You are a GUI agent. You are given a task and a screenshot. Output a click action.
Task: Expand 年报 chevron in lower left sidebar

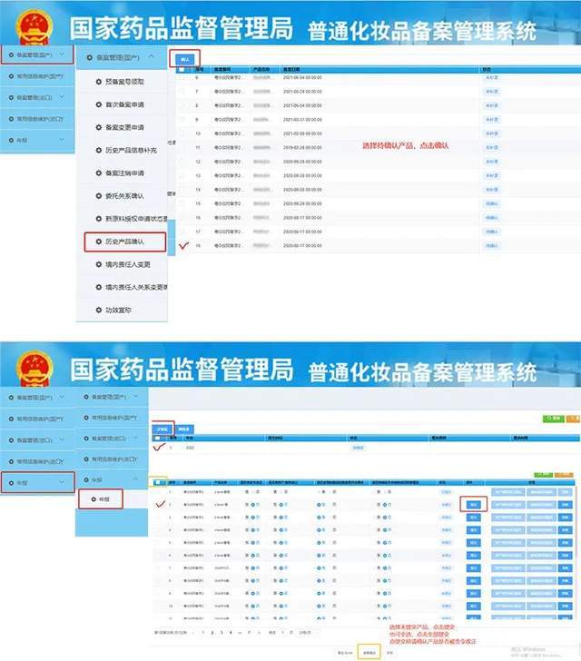pos(62,483)
